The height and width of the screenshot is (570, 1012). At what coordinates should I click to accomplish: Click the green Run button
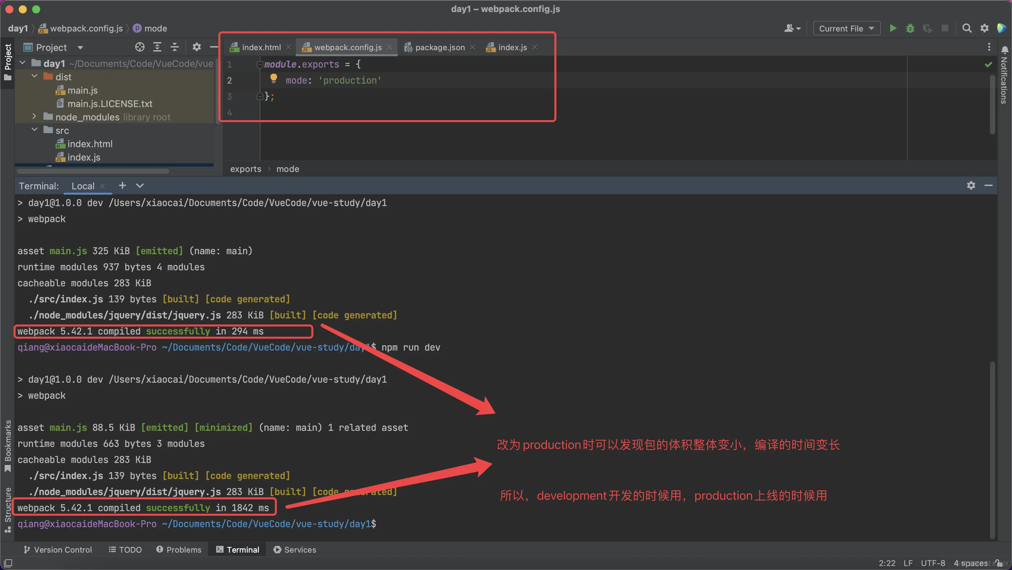click(893, 28)
